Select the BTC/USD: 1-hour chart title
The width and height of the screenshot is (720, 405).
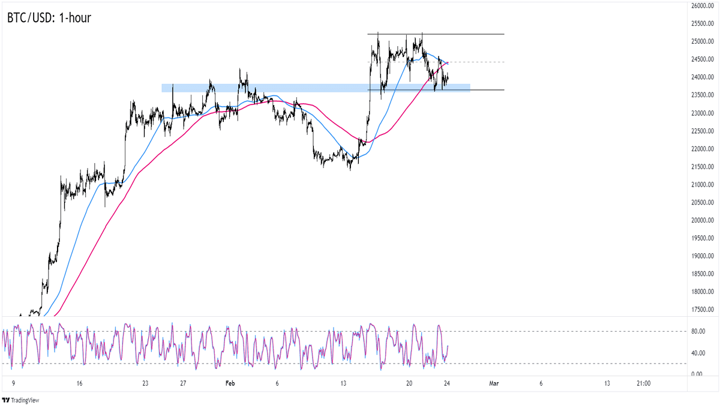[x=50, y=18]
